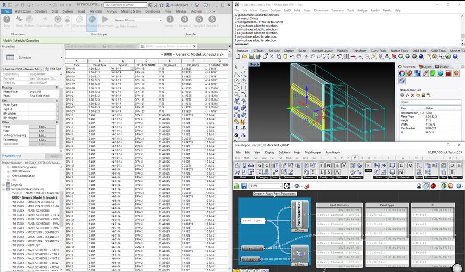Open the MetaHopper menu in Grasshopper
Viewport: 465px width, 272px height.
[313, 152]
